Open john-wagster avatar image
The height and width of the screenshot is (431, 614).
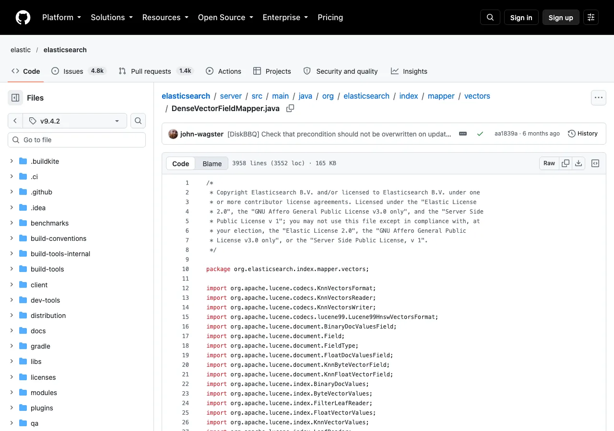click(x=173, y=134)
